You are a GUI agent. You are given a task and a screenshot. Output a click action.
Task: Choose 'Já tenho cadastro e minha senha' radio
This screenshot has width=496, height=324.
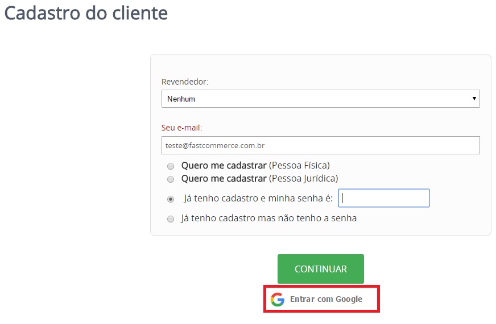click(x=171, y=199)
